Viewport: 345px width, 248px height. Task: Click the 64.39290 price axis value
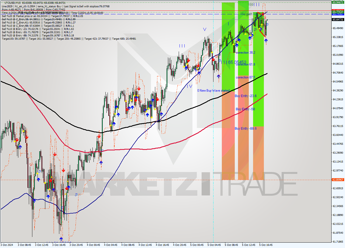(x=338, y=91)
